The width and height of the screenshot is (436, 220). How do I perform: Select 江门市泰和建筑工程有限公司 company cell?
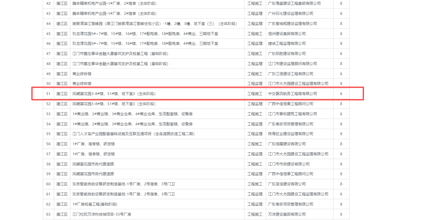click(292, 114)
